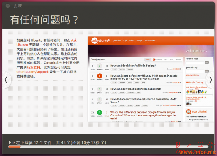The width and height of the screenshot is (217, 156).
Task: Click the 有任何问题吗 slide heading
Action: (43, 19)
